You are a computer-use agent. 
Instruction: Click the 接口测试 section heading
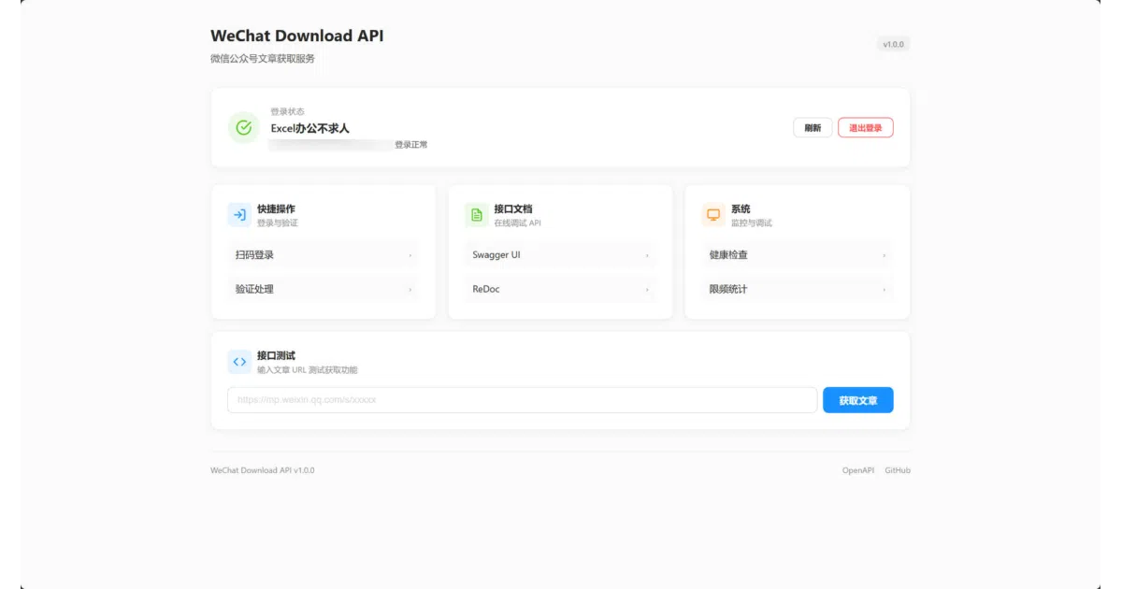tap(276, 355)
